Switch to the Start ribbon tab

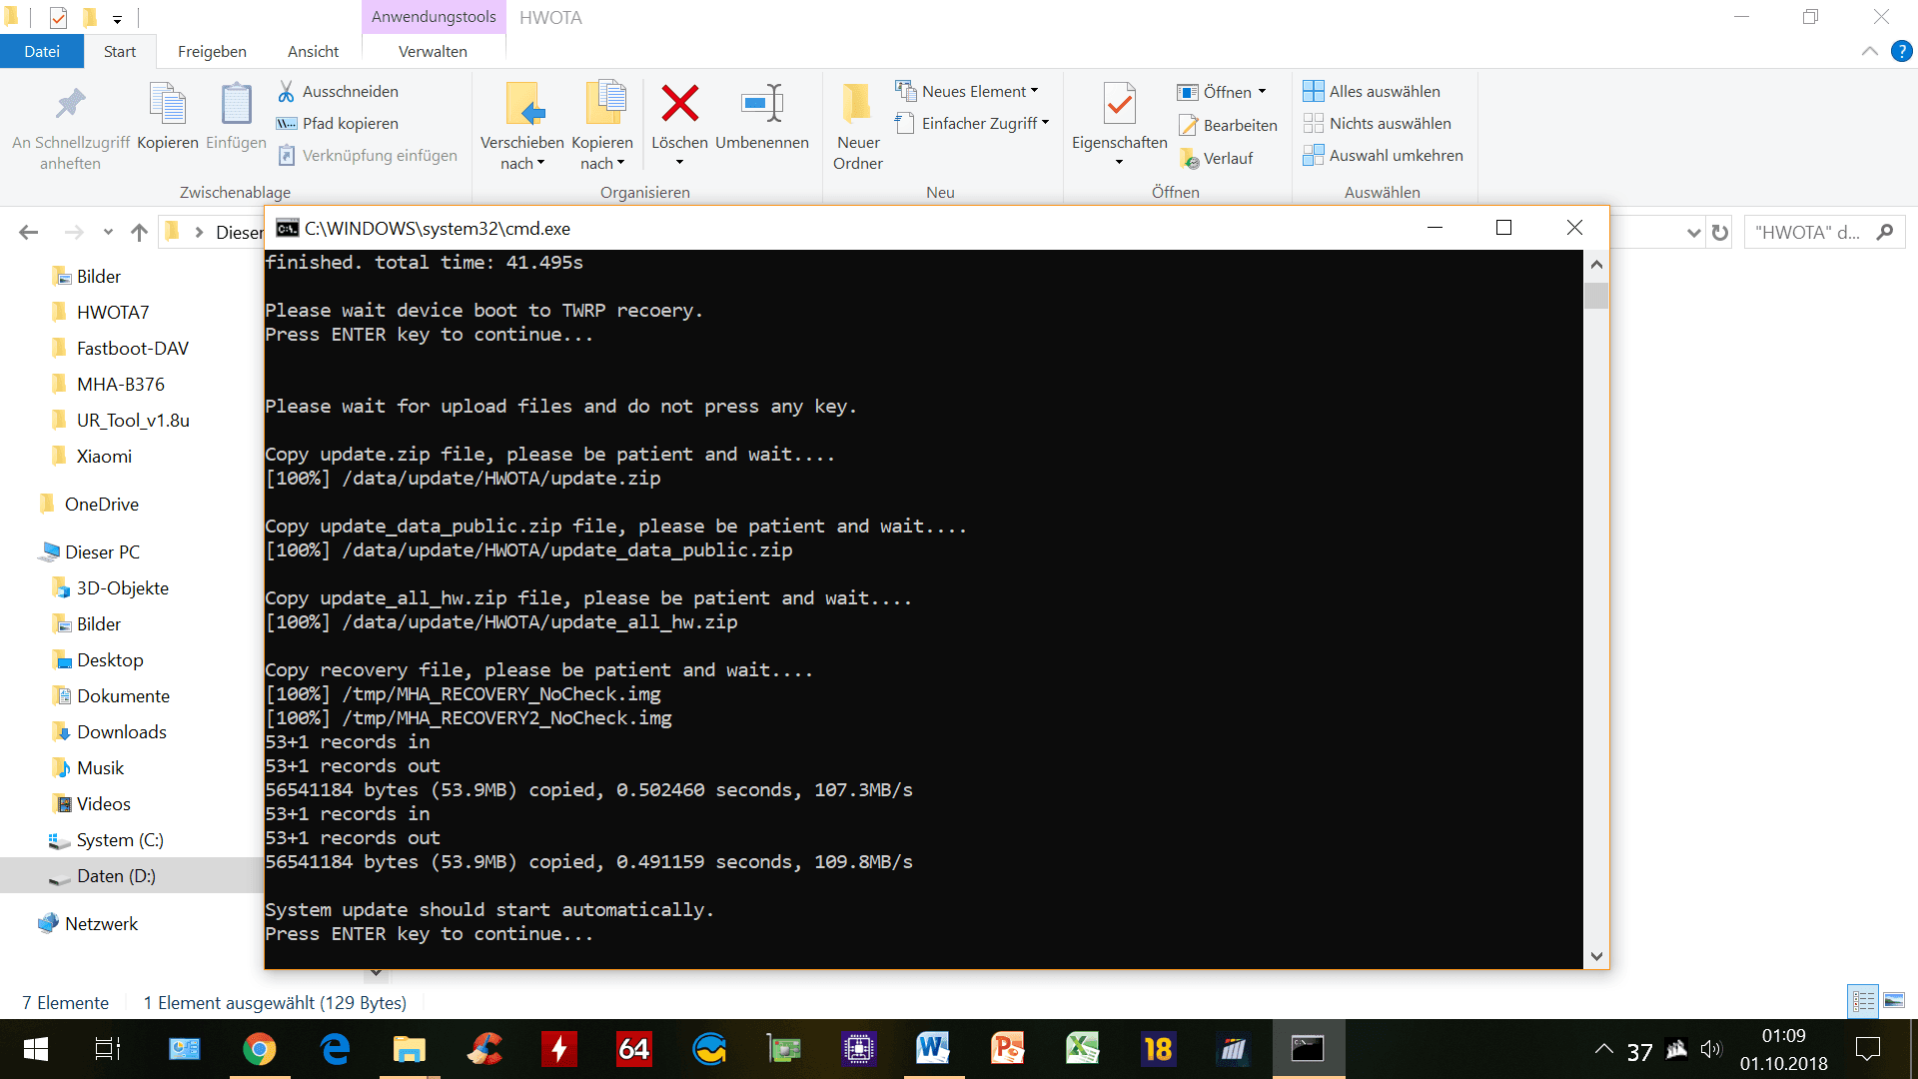point(120,51)
